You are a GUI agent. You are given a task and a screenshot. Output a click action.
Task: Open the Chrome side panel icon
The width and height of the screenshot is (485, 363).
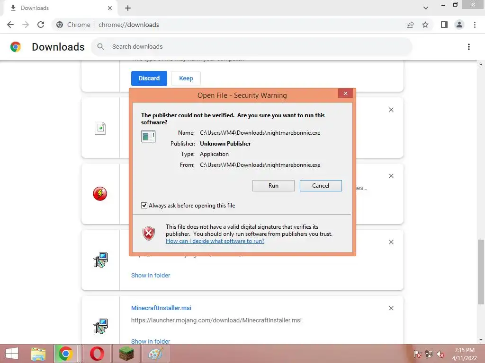point(444,25)
